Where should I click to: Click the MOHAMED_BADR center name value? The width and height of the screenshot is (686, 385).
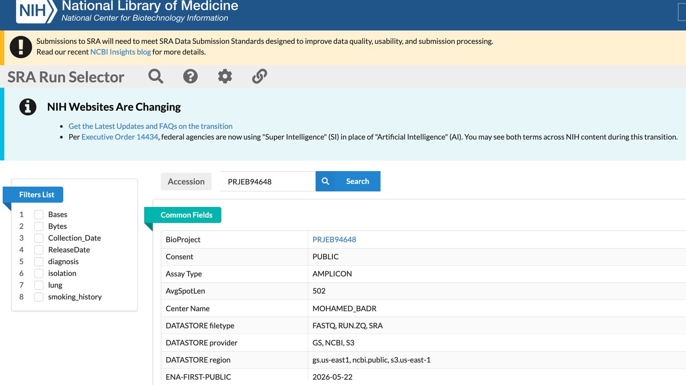click(x=344, y=309)
